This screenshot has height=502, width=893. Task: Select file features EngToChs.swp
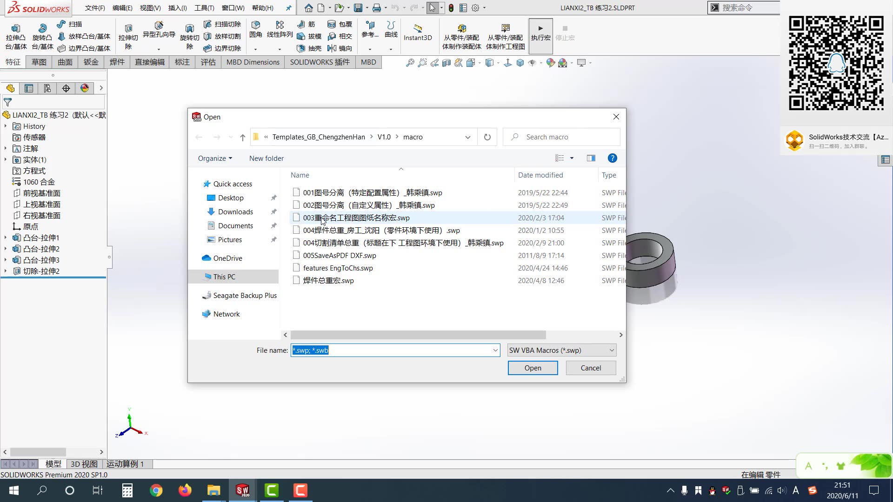338,268
